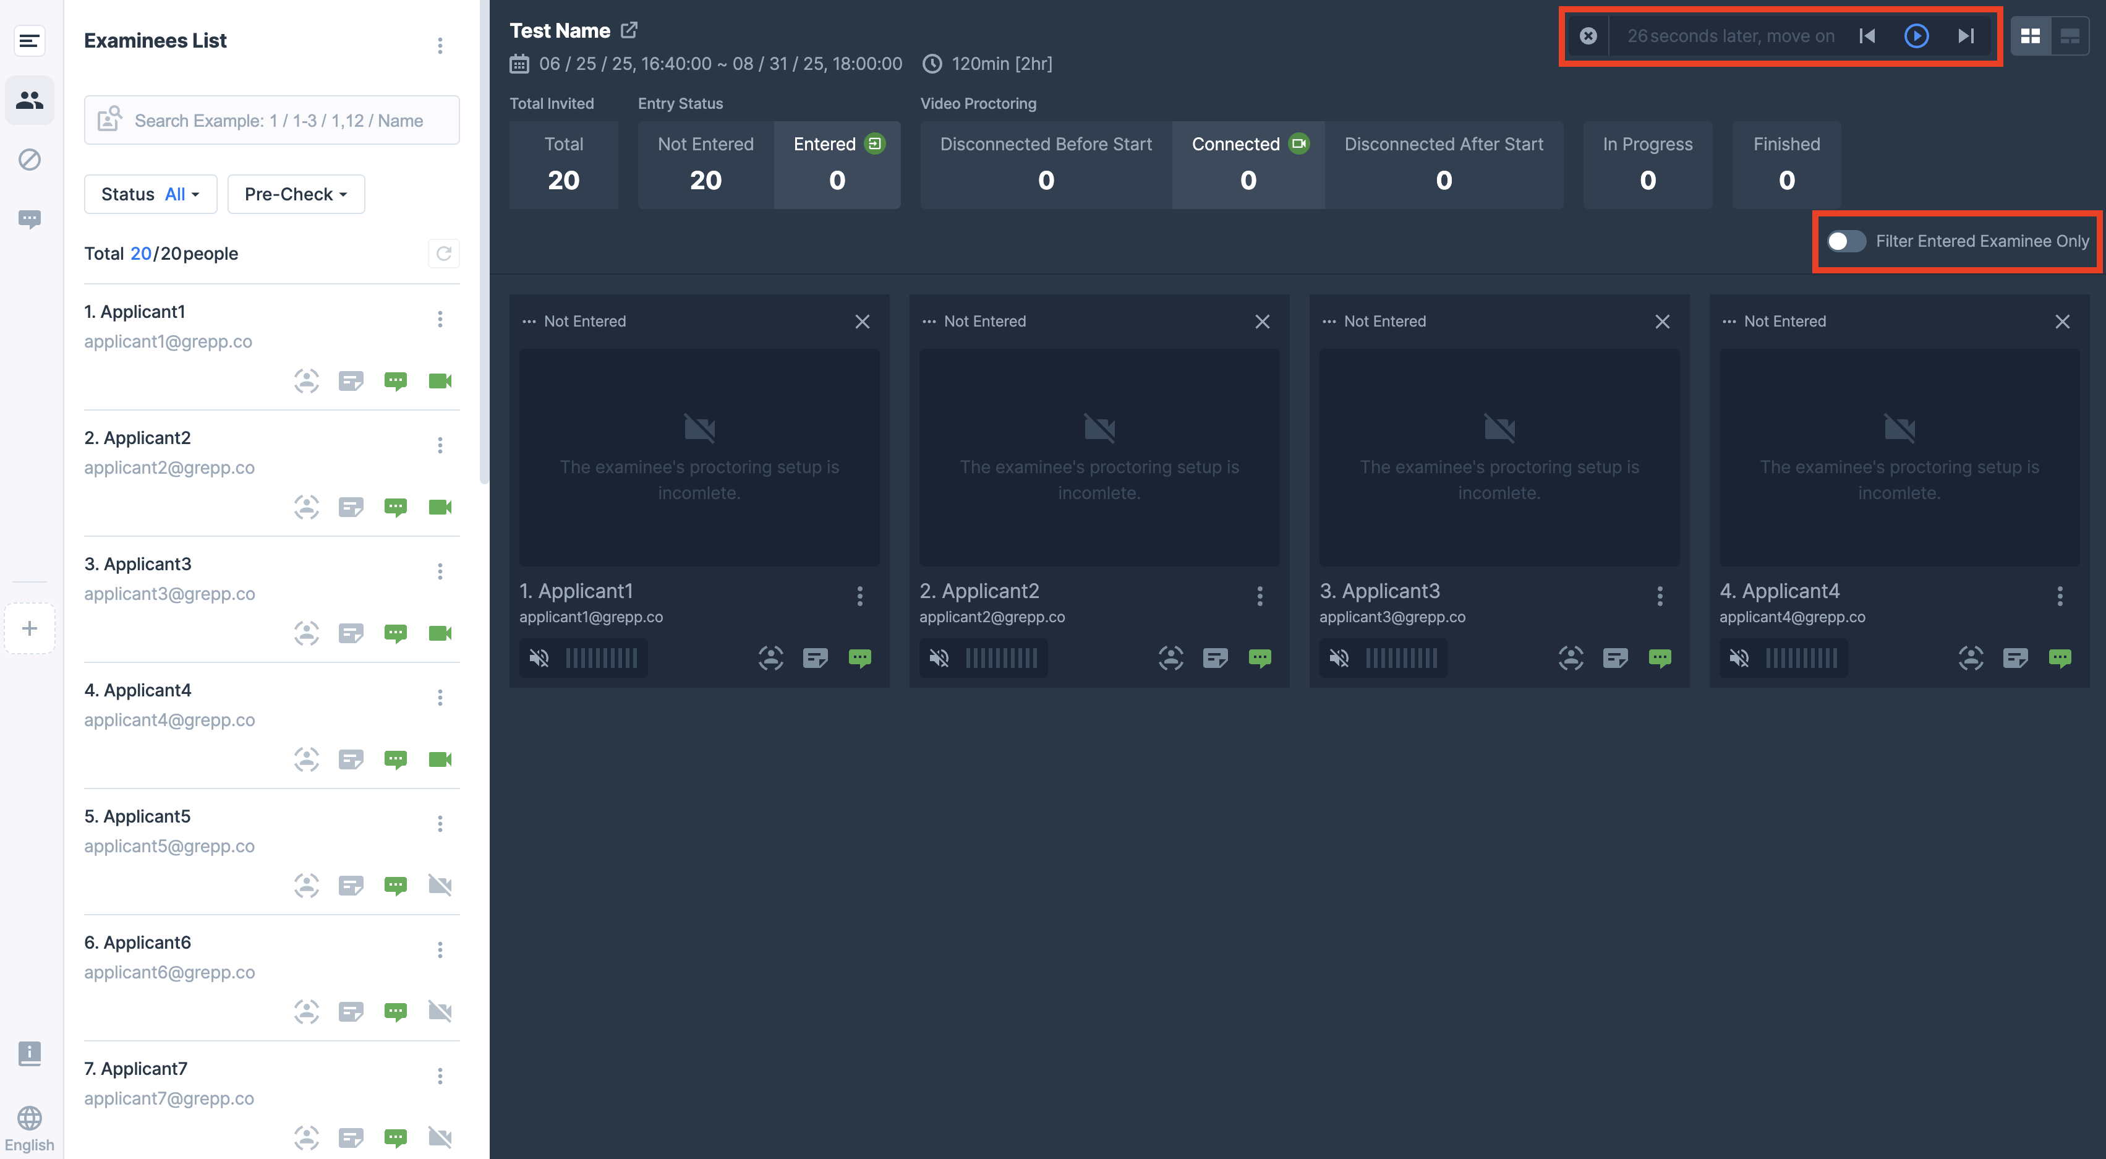Open the Test Name external link icon
This screenshot has height=1159, width=2106.
pos(629,30)
